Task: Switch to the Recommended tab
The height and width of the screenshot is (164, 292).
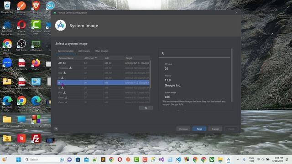Action: tap(66, 51)
